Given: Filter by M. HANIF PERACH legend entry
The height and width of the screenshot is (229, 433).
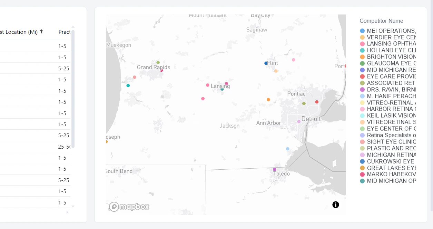Looking at the screenshot, I should [388, 96].
